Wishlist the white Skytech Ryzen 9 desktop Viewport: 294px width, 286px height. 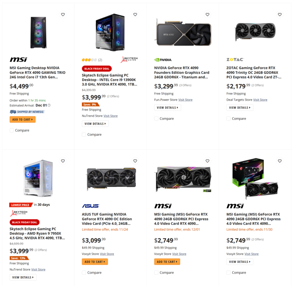(x=63, y=161)
